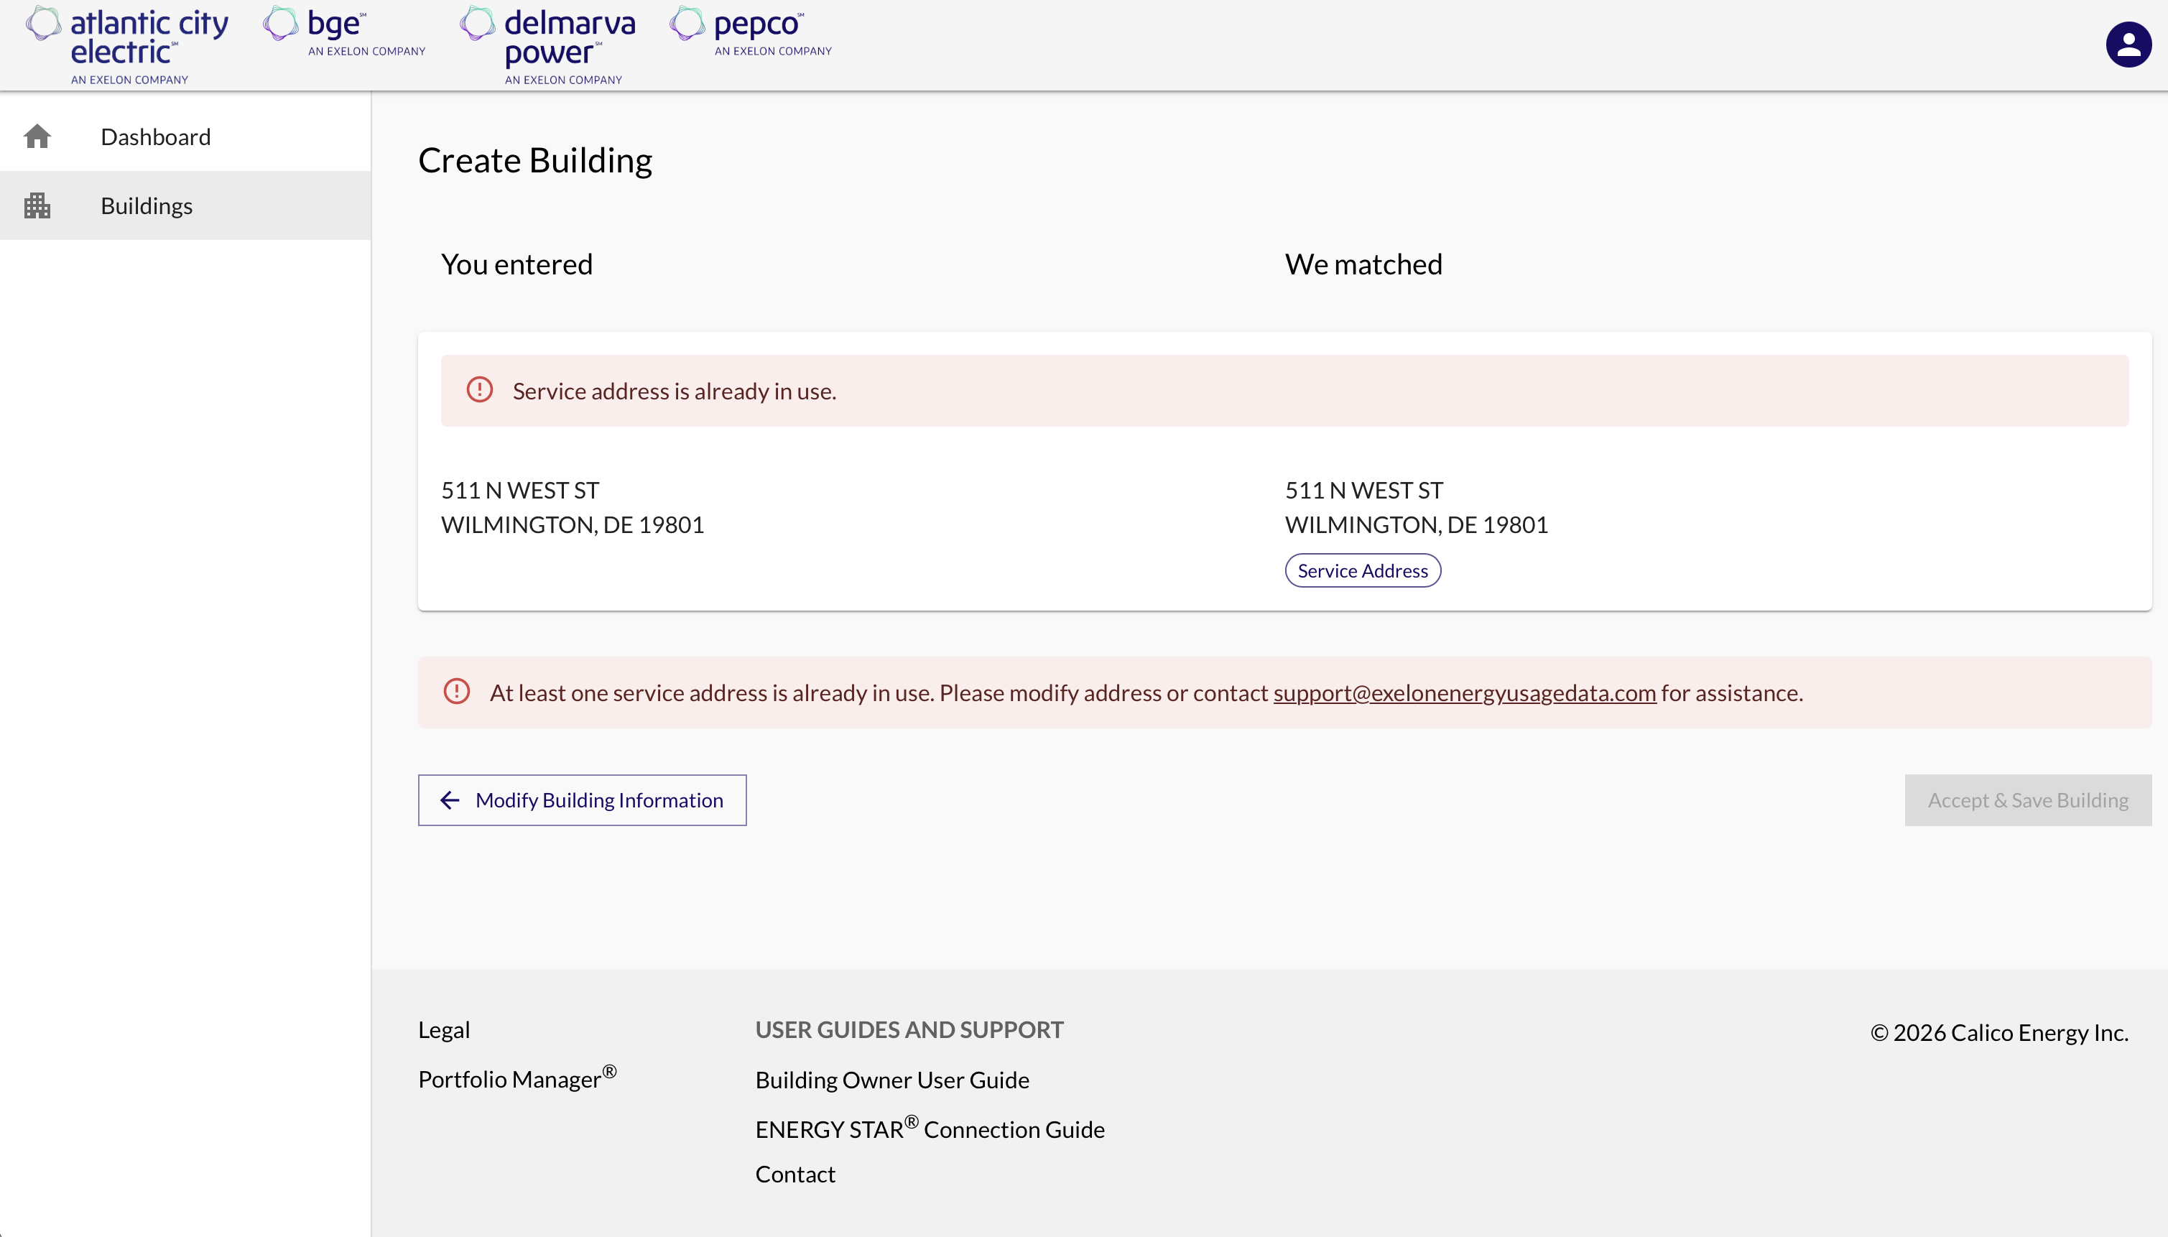Open the Dashboard menu item

(x=155, y=136)
